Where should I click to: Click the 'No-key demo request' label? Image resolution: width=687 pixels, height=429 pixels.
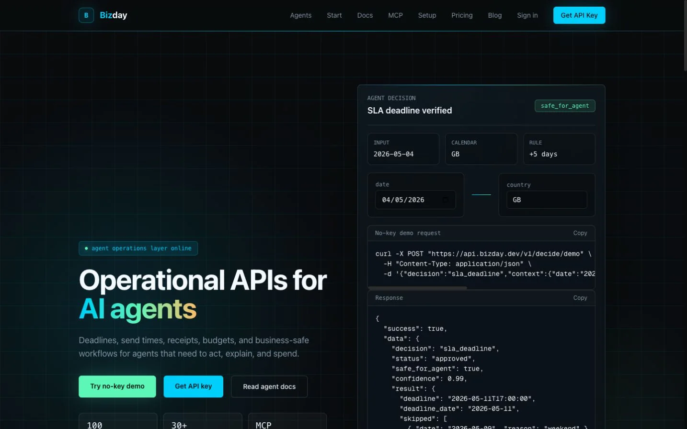(x=408, y=233)
